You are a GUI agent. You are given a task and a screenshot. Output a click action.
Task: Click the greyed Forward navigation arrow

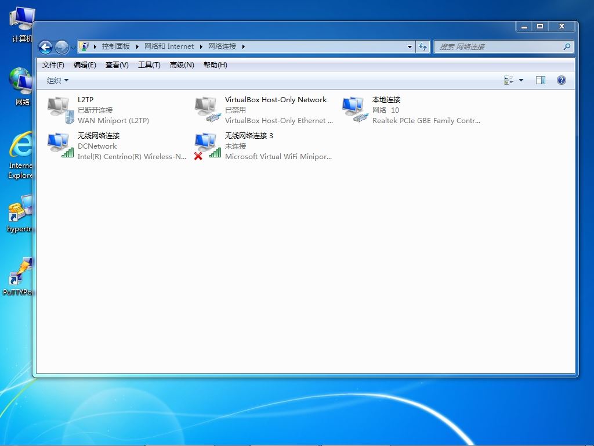point(61,47)
